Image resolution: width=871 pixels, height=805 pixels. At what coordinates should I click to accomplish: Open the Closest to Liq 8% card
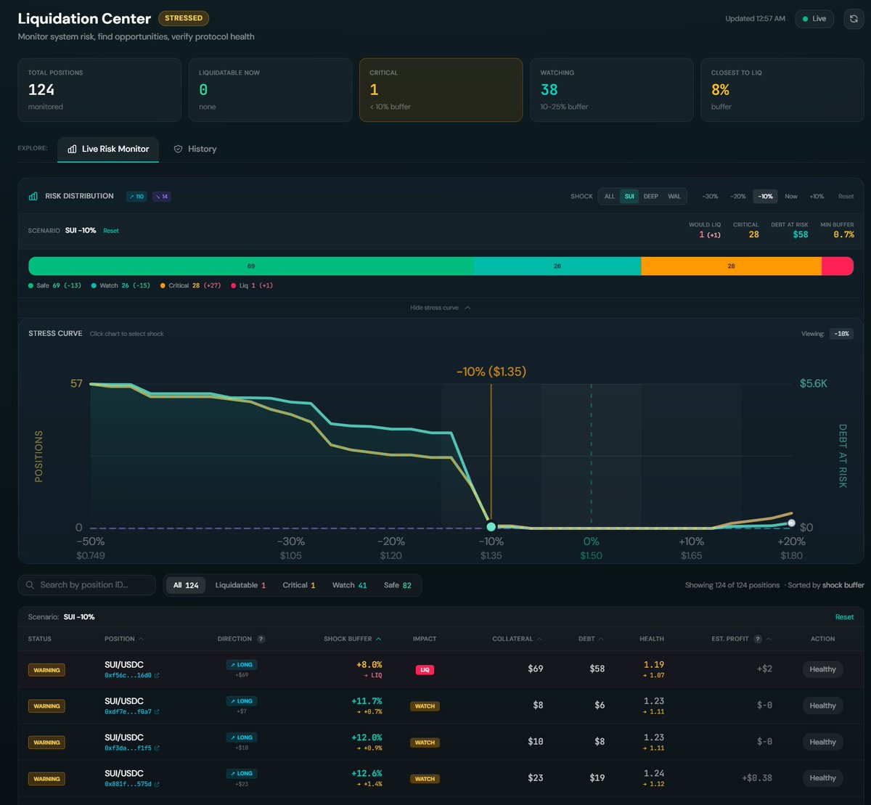782,90
